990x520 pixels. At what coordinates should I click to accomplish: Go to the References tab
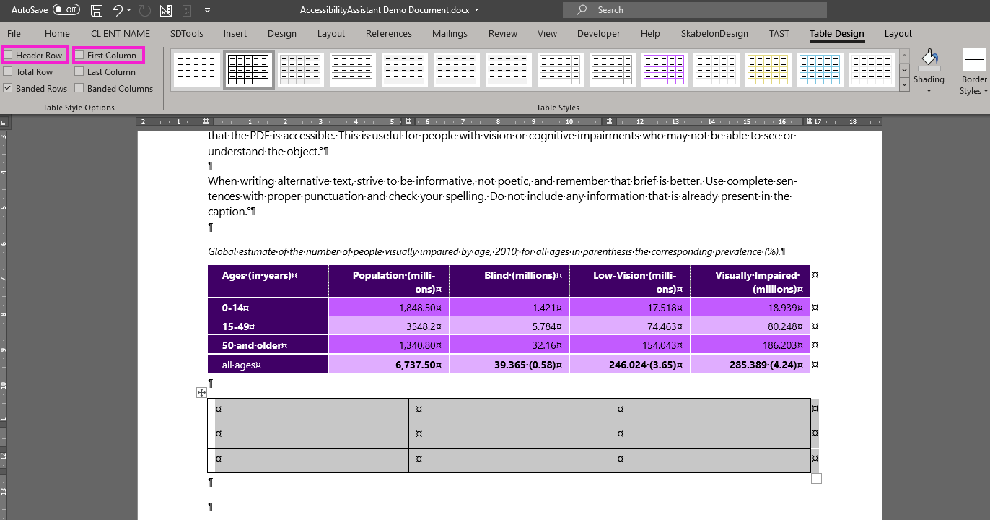pos(388,33)
